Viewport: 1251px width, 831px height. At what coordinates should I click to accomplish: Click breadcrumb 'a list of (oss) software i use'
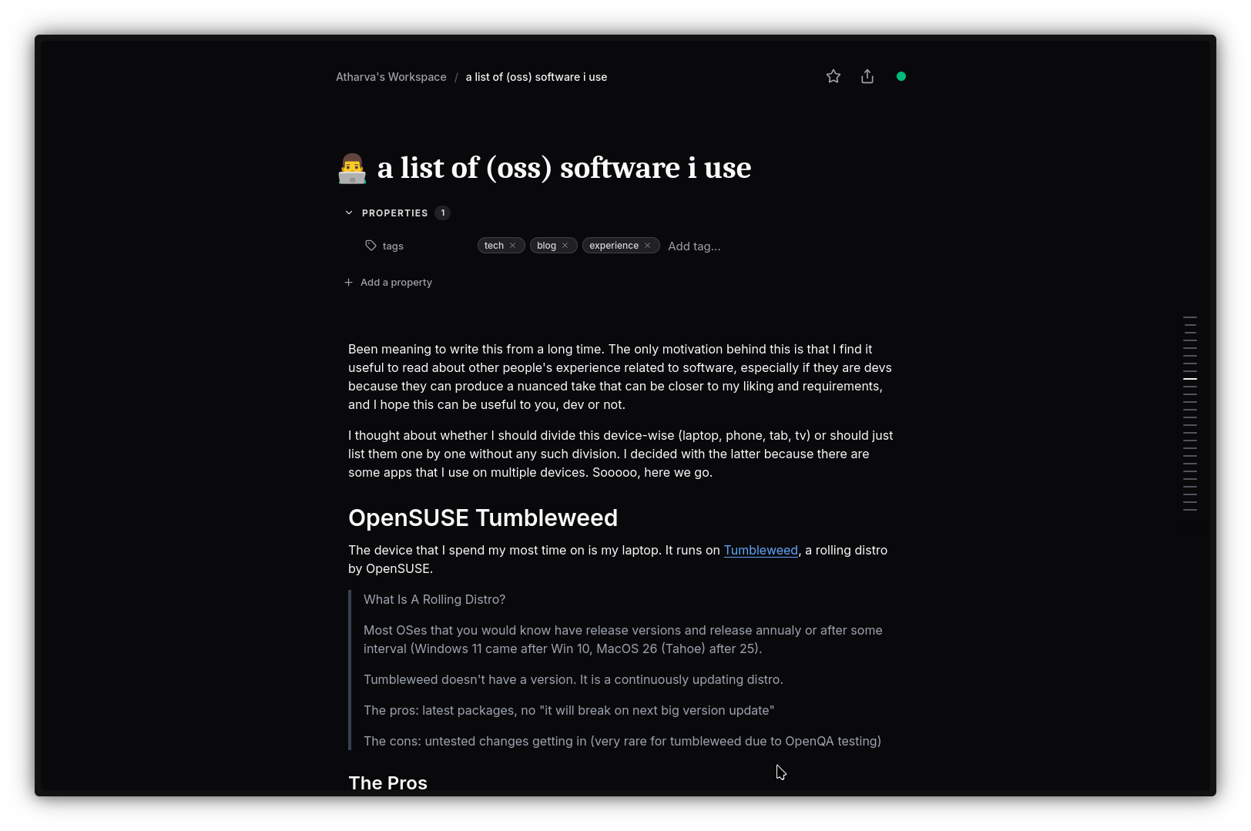point(536,77)
